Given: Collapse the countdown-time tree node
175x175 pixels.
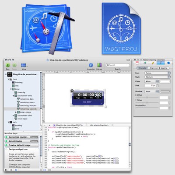Looking at the screenshot, I should pyautogui.click(x=14, y=96).
